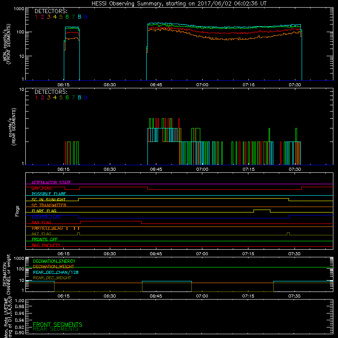
Task: Click the lowered ECLIPSE_FLAG segment around 07:00
Action: tap(183, 218)
